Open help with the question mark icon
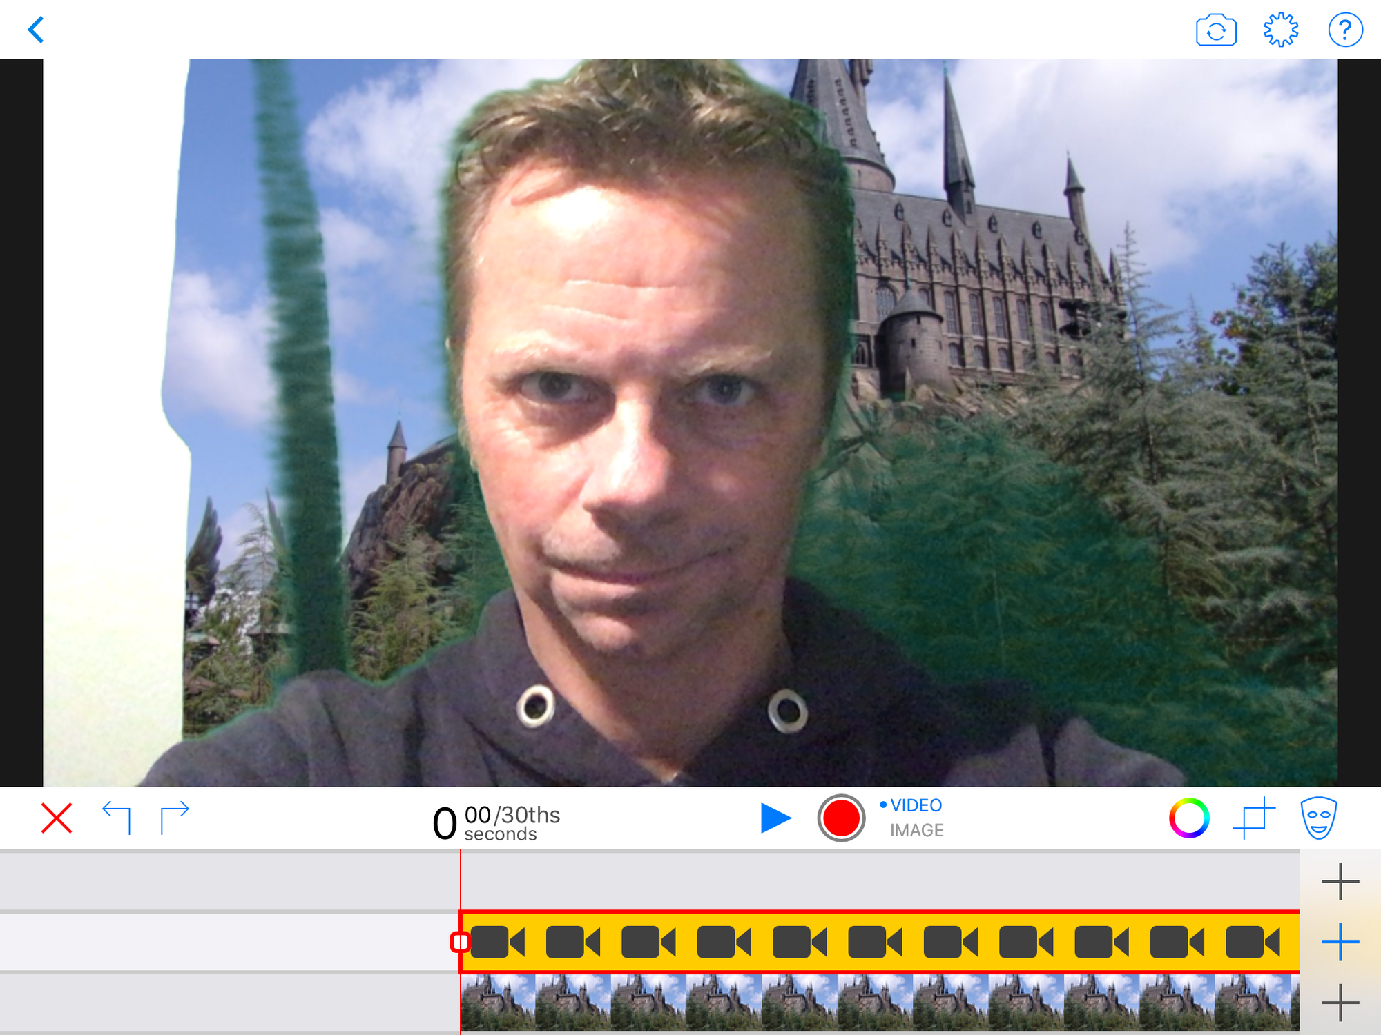 1345,30
